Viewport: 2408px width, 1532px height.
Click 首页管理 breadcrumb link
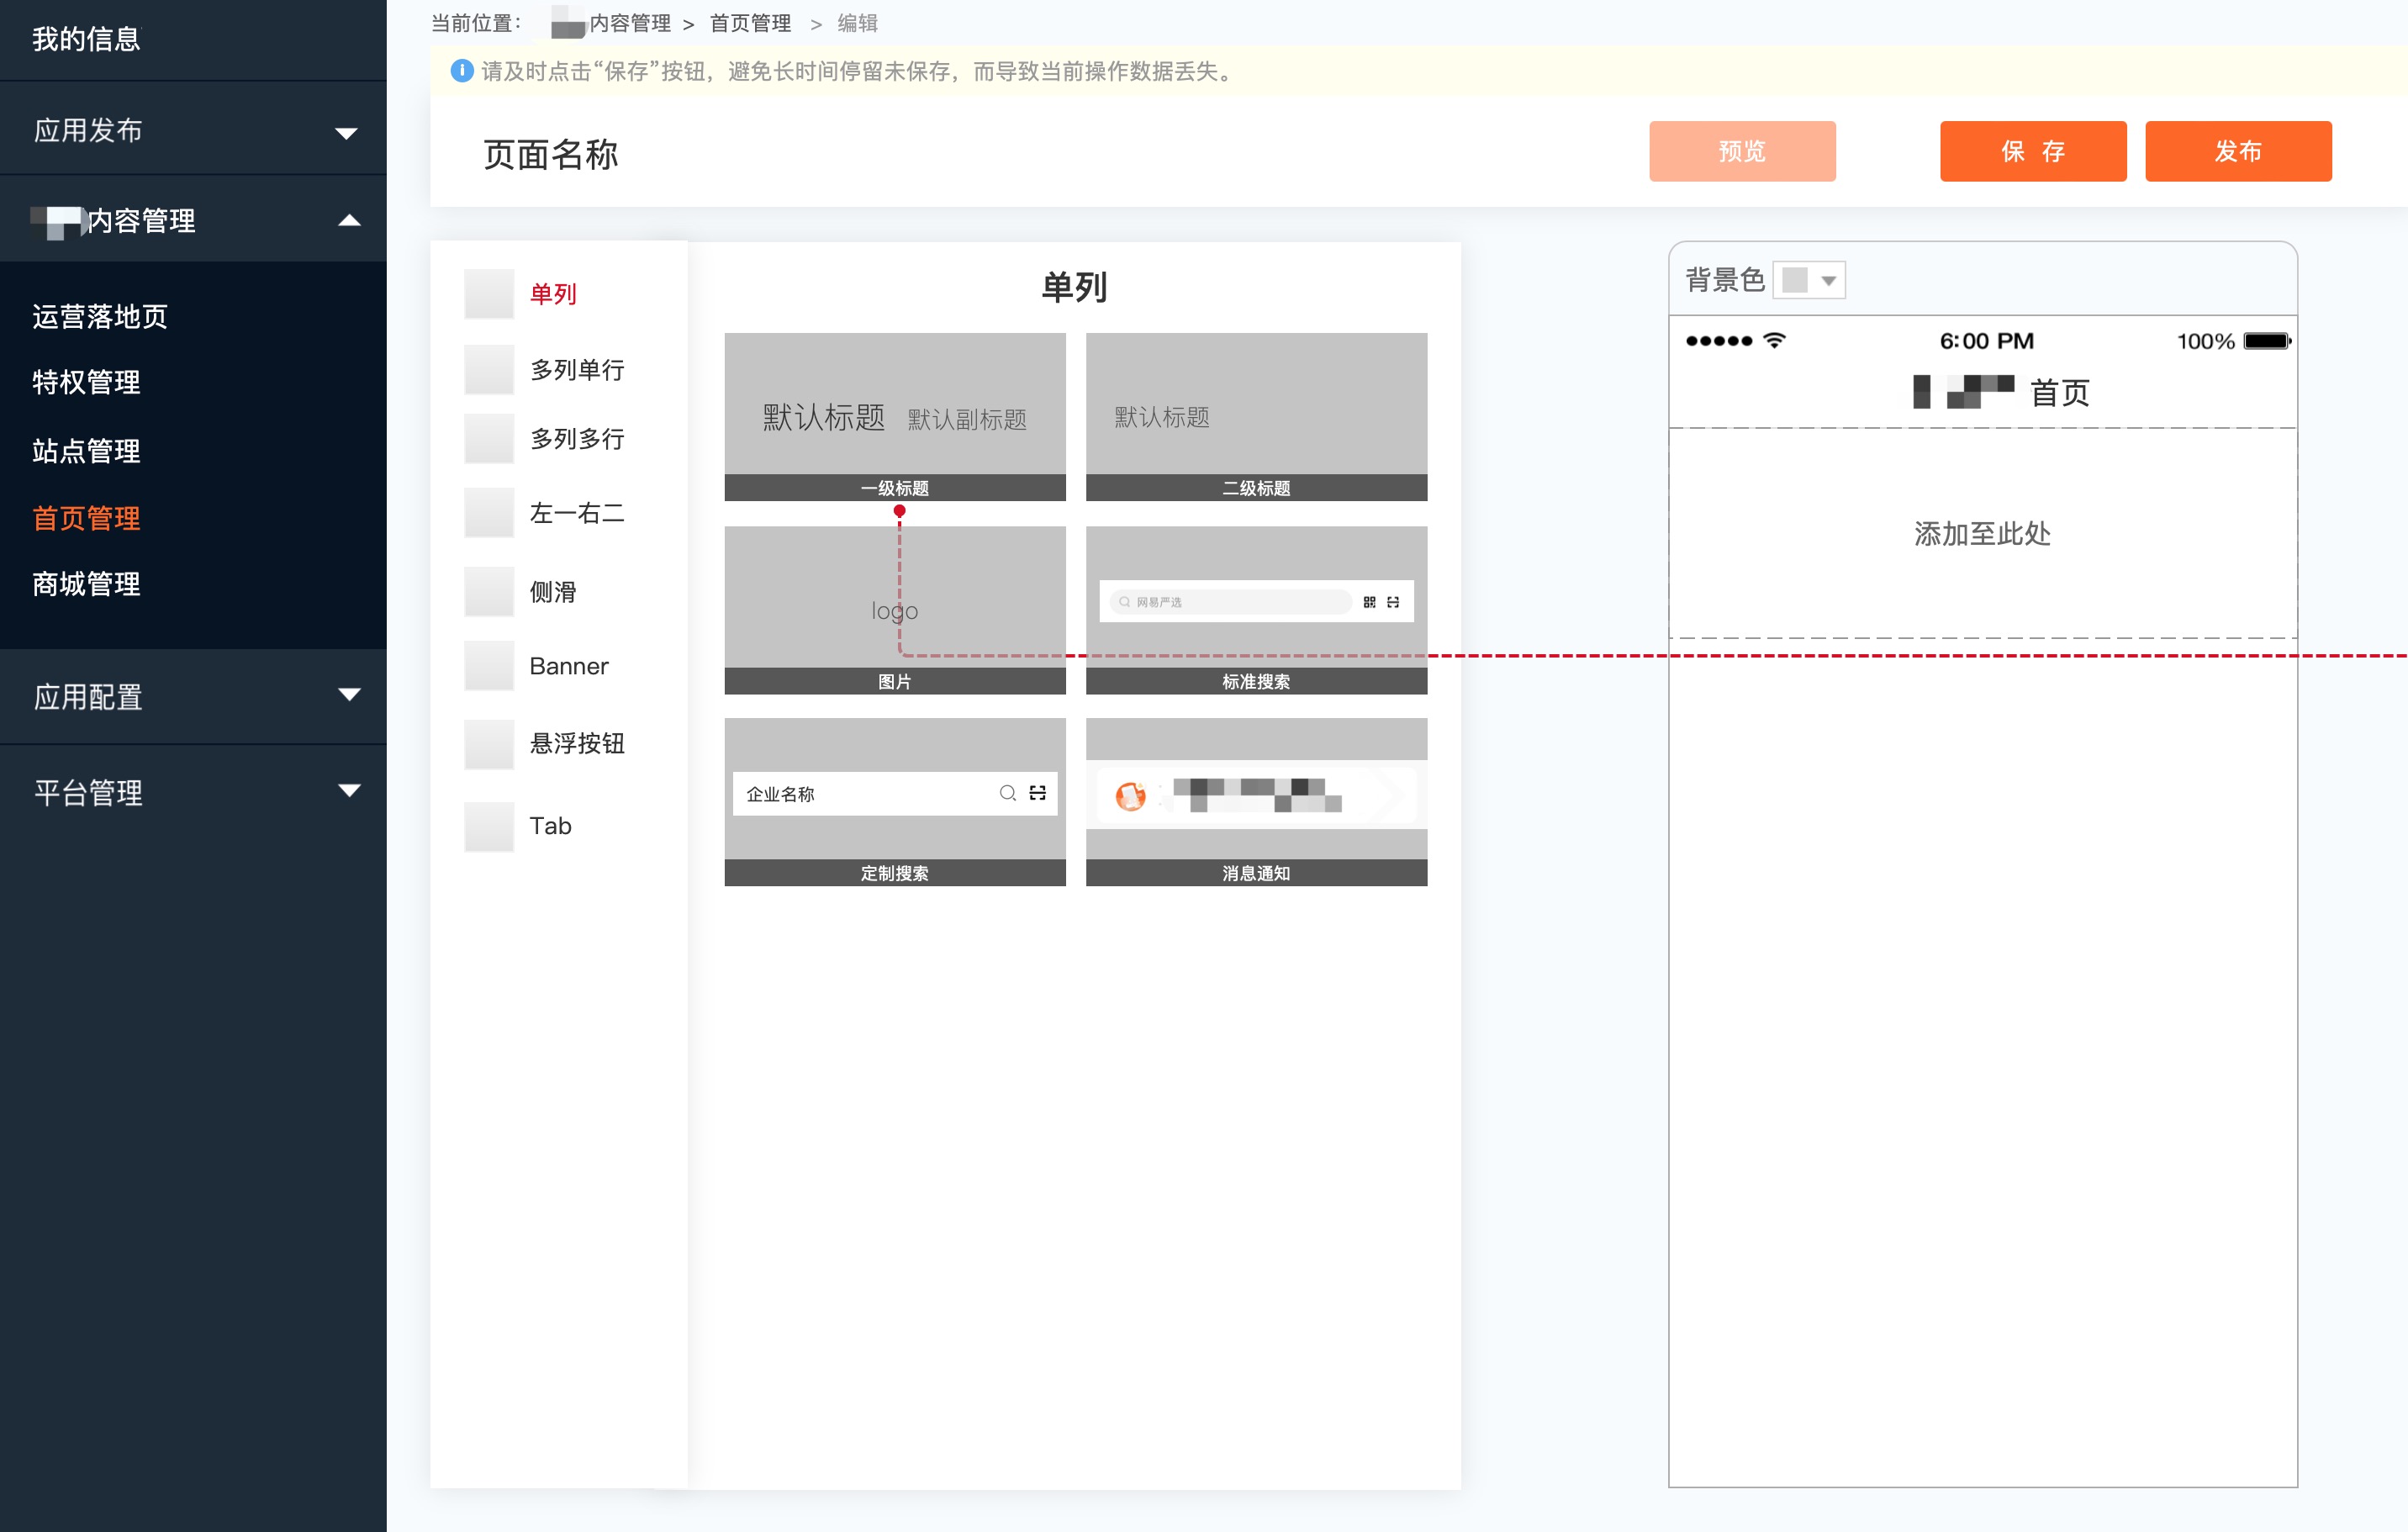(x=751, y=23)
